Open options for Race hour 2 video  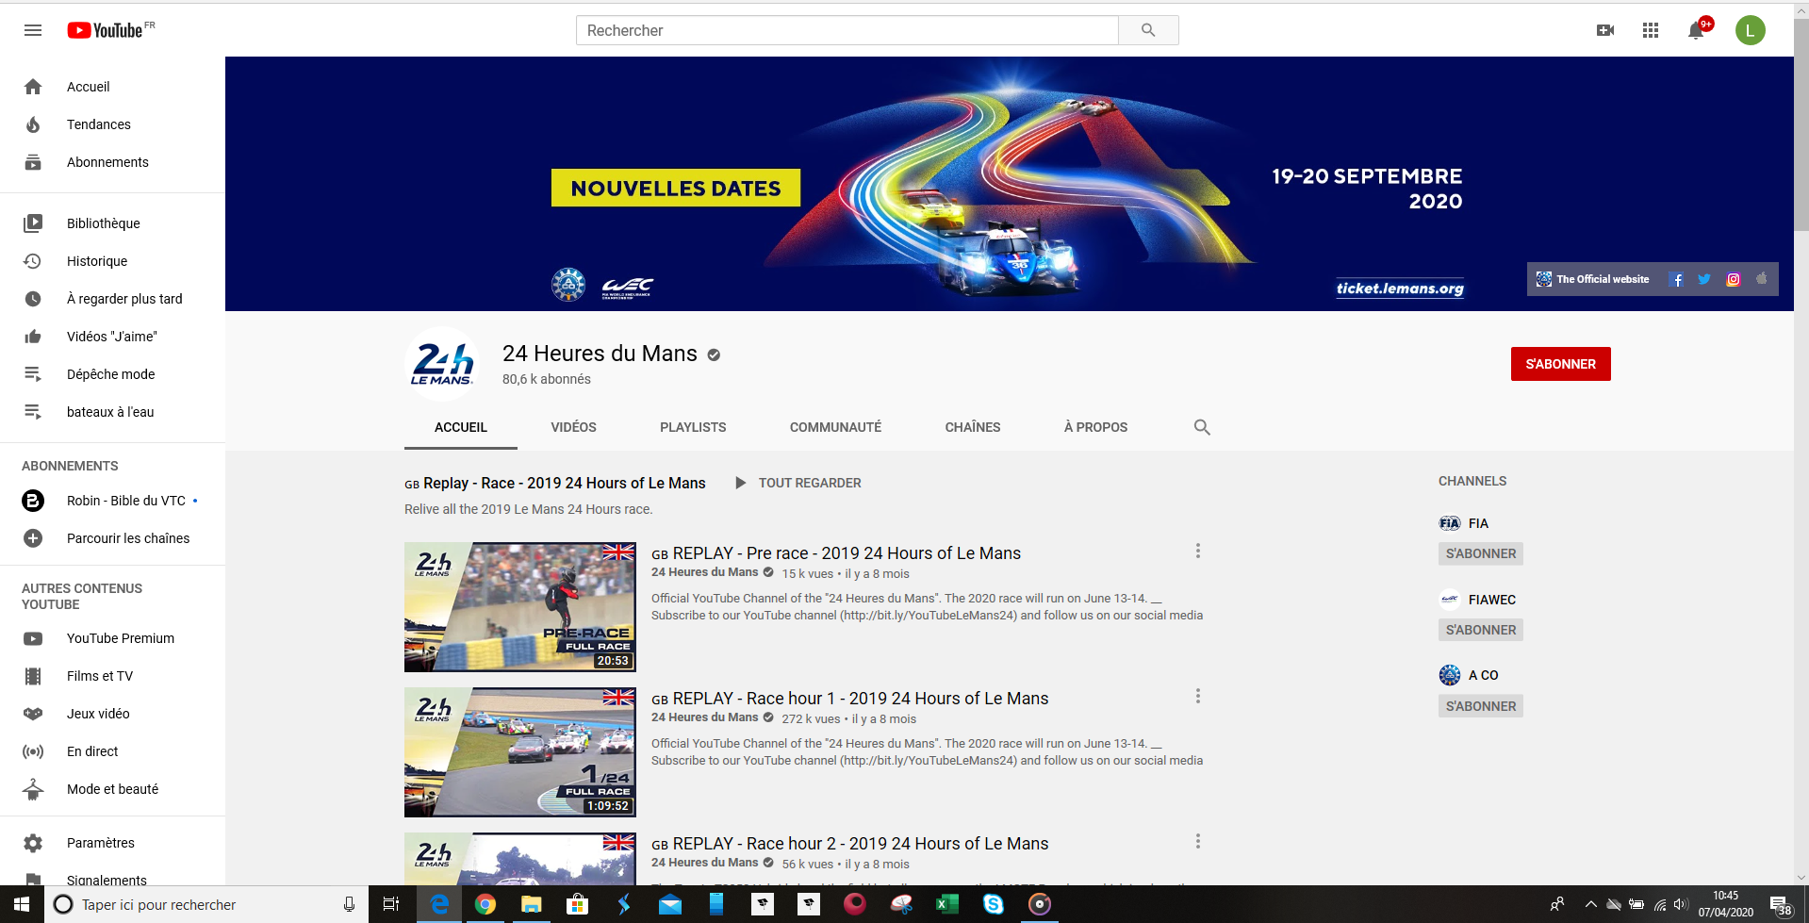coord(1198,842)
